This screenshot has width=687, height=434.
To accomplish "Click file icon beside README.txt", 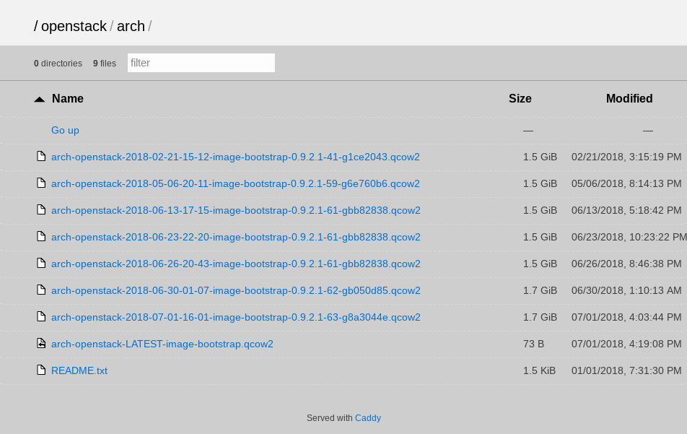I will point(41,370).
